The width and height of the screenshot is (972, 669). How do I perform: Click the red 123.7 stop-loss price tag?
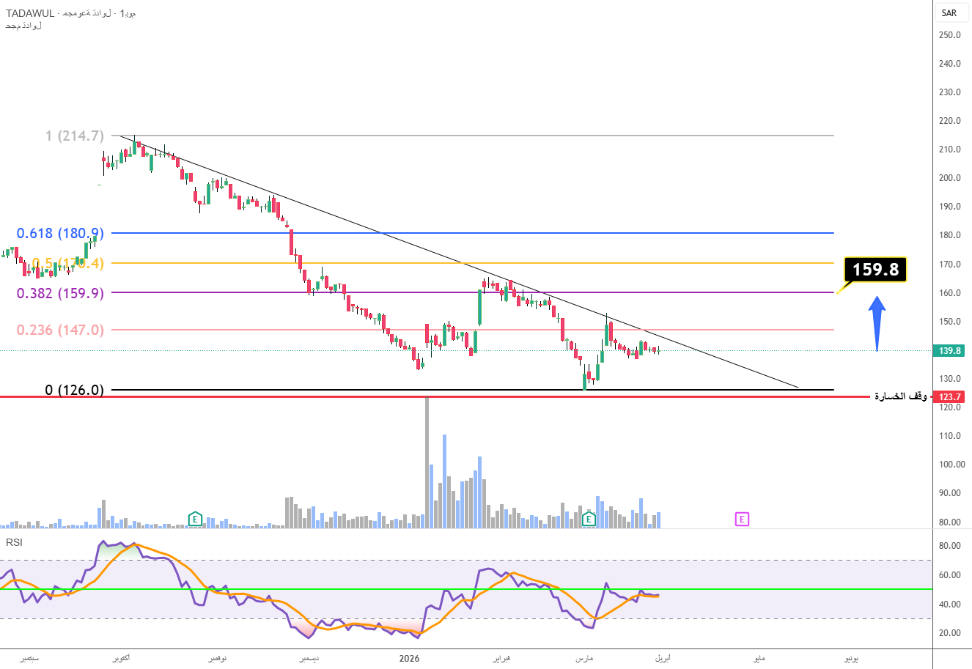950,397
